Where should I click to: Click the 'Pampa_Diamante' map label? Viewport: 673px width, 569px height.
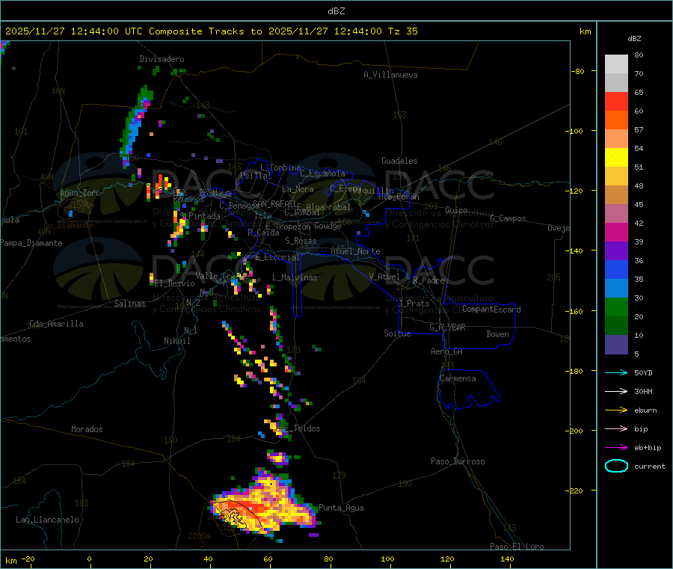point(31,243)
